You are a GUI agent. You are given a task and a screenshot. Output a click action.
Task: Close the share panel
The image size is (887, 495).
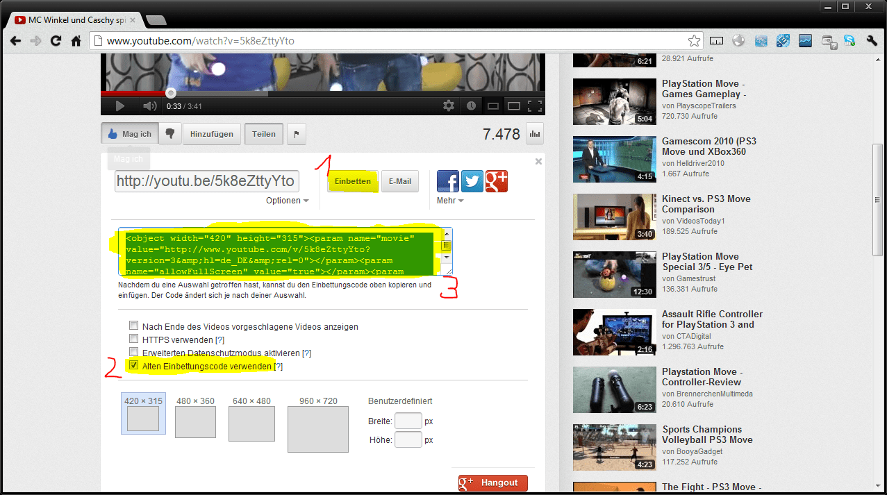coord(538,161)
